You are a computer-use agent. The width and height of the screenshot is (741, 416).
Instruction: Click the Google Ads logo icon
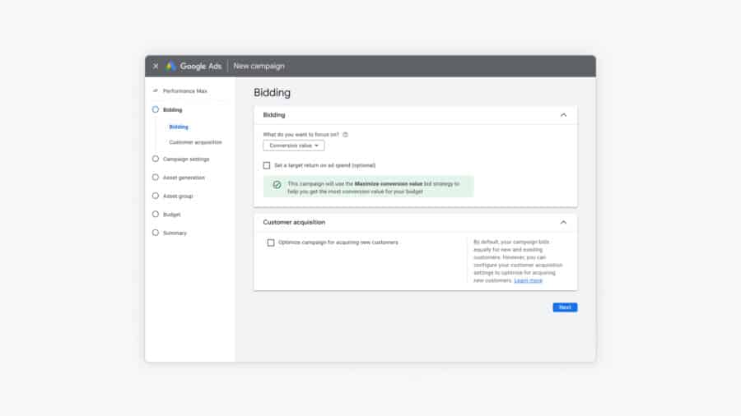click(x=170, y=66)
